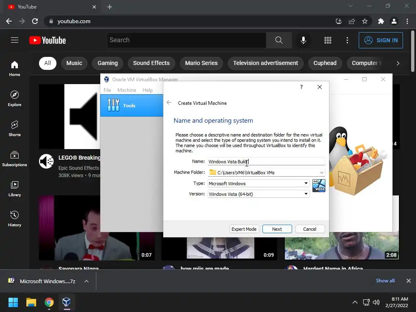416x312 pixels.
Task: Click the address bar URL
Action: coord(74,21)
